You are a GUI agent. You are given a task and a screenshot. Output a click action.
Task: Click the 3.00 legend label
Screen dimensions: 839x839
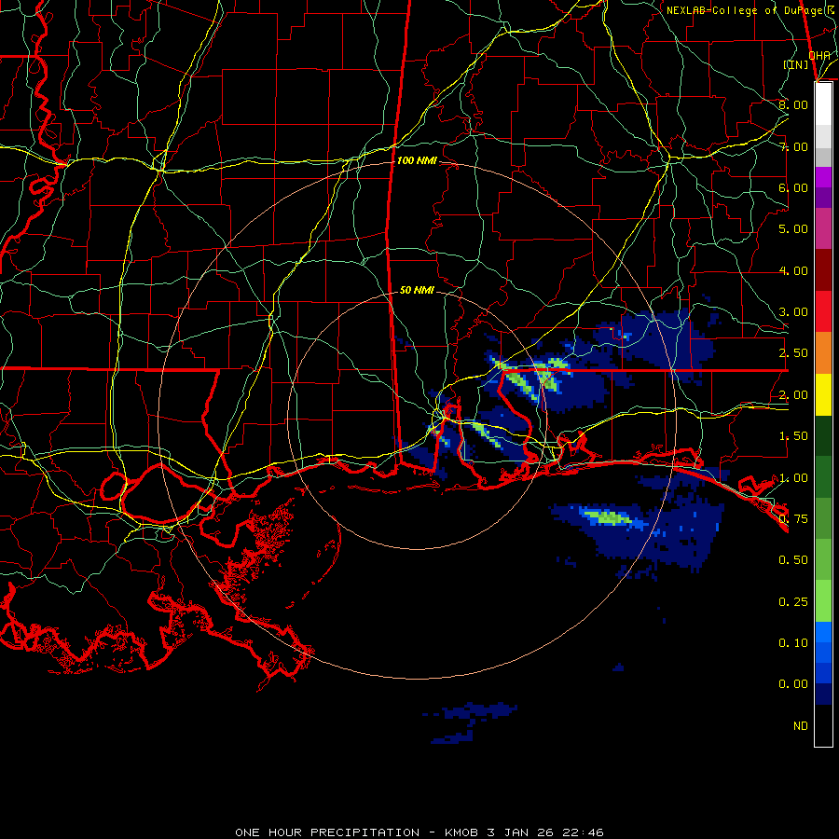coord(793,312)
